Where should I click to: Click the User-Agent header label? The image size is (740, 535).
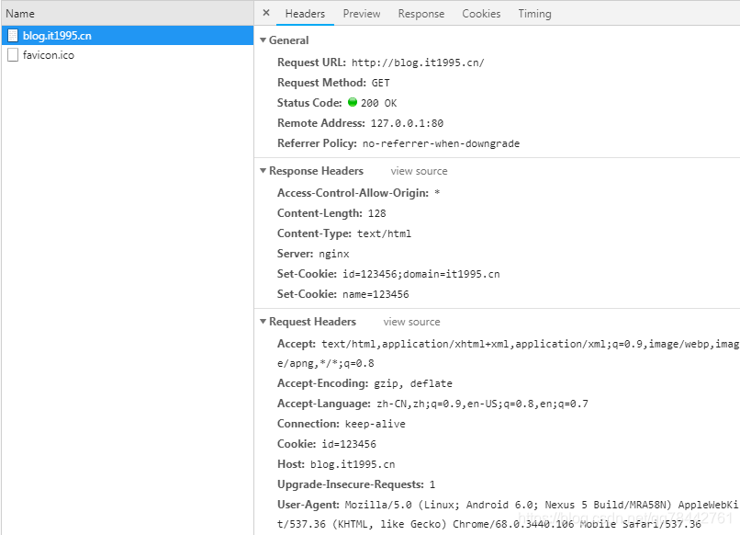click(308, 505)
